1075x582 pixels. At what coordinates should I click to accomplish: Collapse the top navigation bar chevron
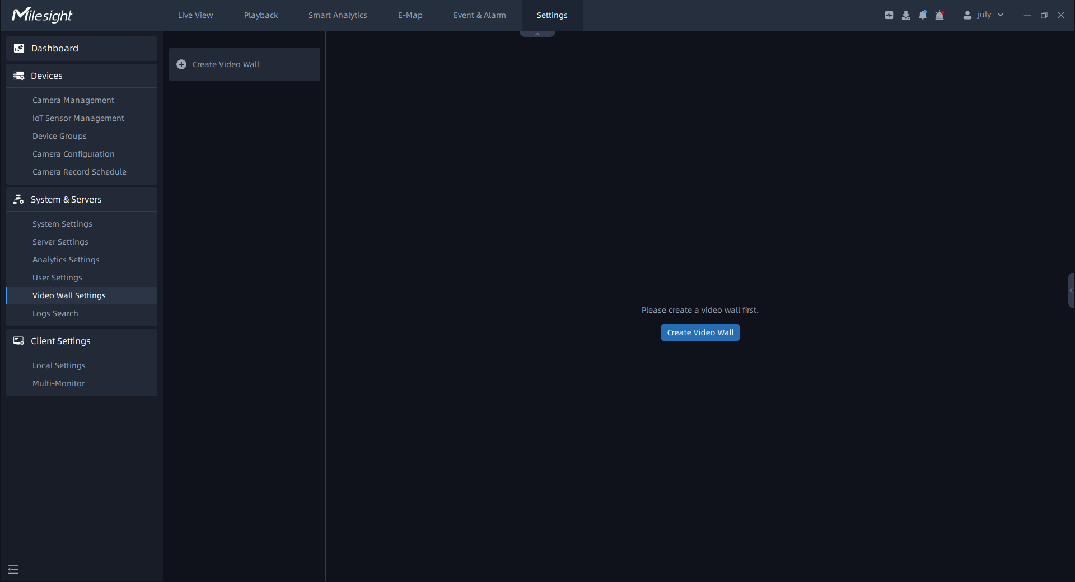point(537,34)
